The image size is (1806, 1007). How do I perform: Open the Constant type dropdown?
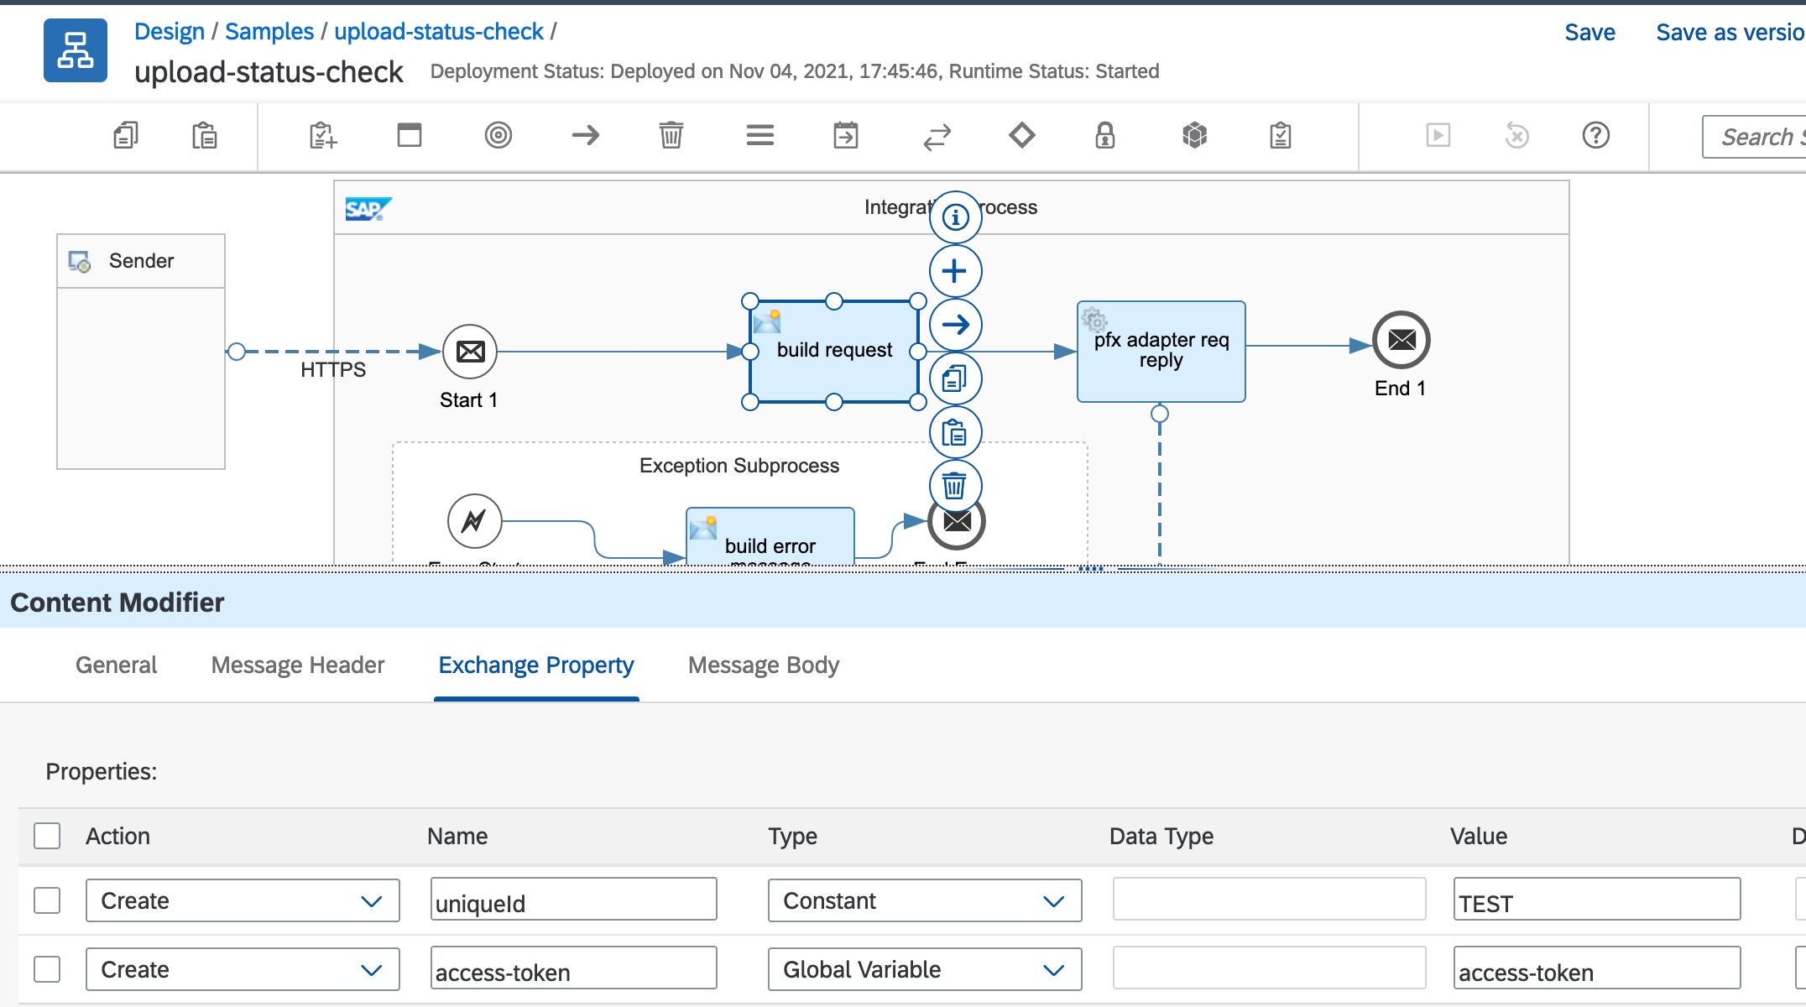(924, 900)
